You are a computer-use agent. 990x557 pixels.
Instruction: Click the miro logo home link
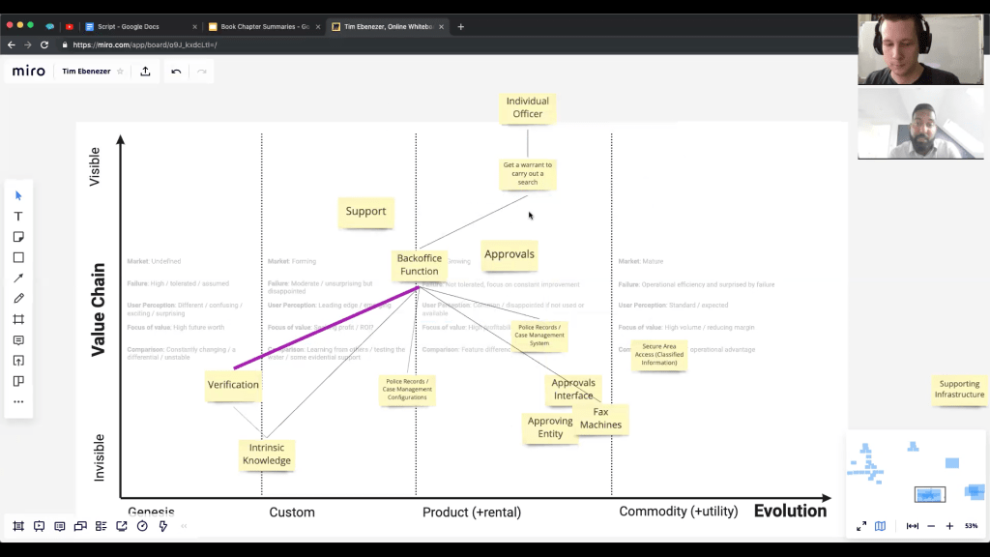29,72
